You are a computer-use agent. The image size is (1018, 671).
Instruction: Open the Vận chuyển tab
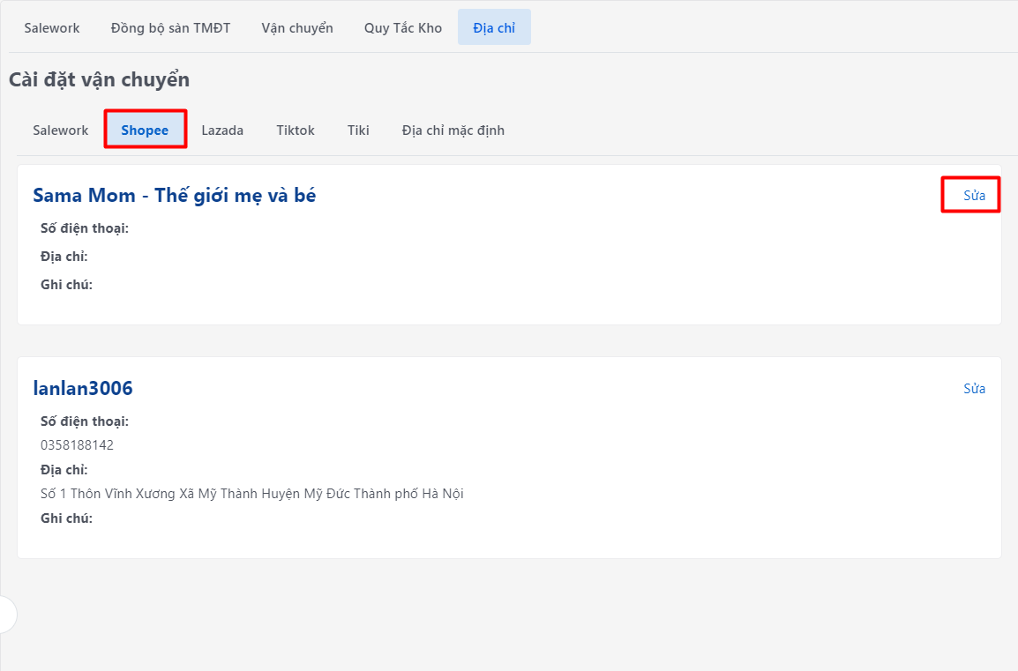[x=297, y=27]
